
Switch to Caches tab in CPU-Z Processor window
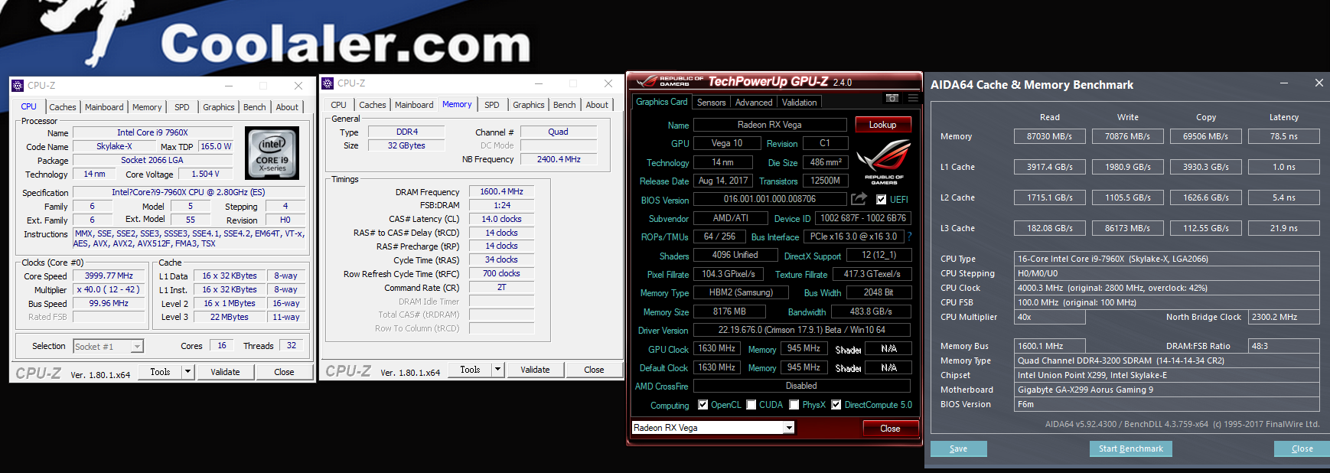click(x=63, y=107)
